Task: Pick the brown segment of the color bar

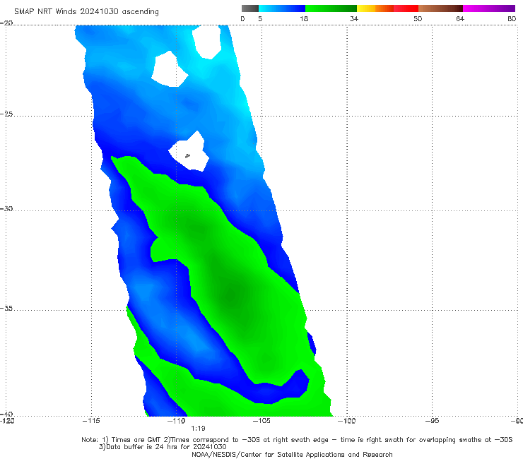Action: pos(440,8)
